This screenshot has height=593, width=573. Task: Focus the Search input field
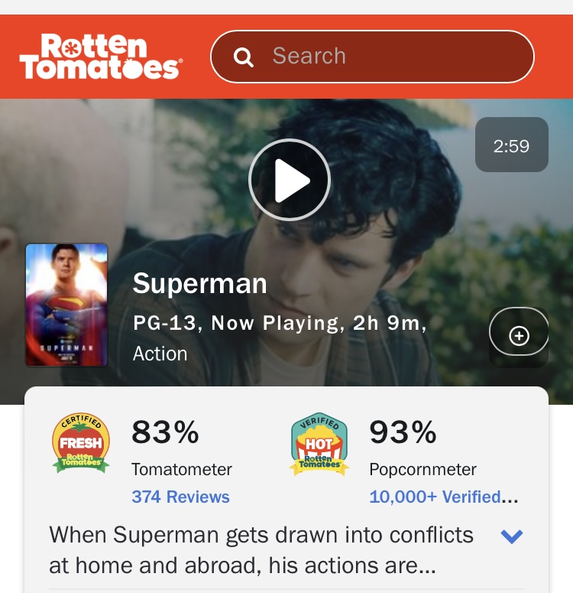click(372, 57)
